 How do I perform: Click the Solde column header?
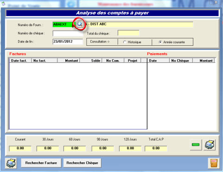(91, 61)
